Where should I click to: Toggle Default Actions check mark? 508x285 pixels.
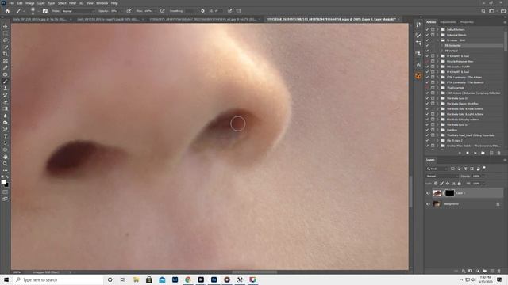click(x=427, y=29)
